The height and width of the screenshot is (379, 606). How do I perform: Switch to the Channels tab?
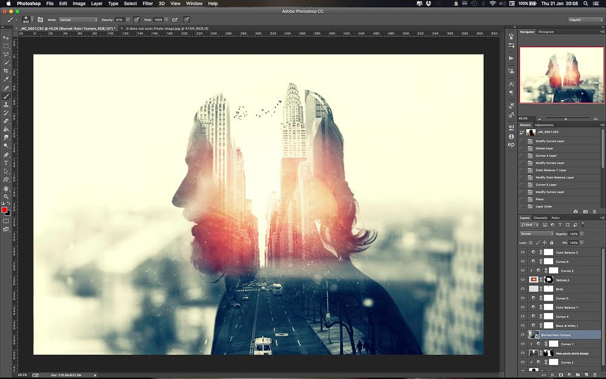click(541, 219)
